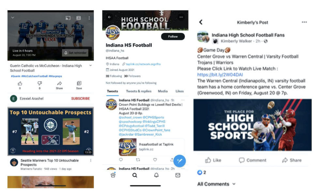This screenshot has width=334, height=195.
Task: Toggle closed captions on the video
Action: click(x=79, y=18)
